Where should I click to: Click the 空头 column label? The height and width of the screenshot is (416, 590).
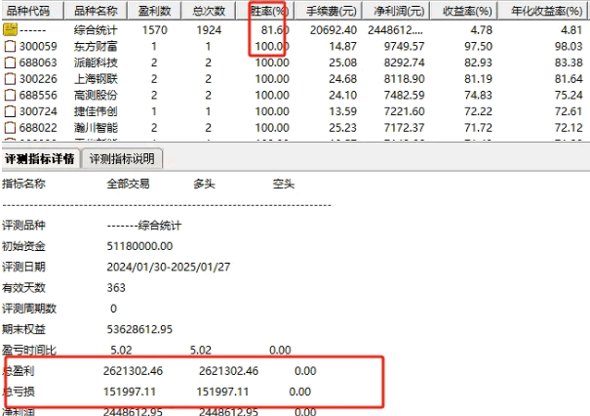coord(284,184)
